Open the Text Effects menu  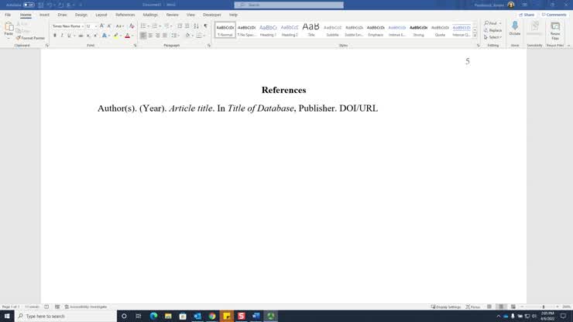point(105,36)
